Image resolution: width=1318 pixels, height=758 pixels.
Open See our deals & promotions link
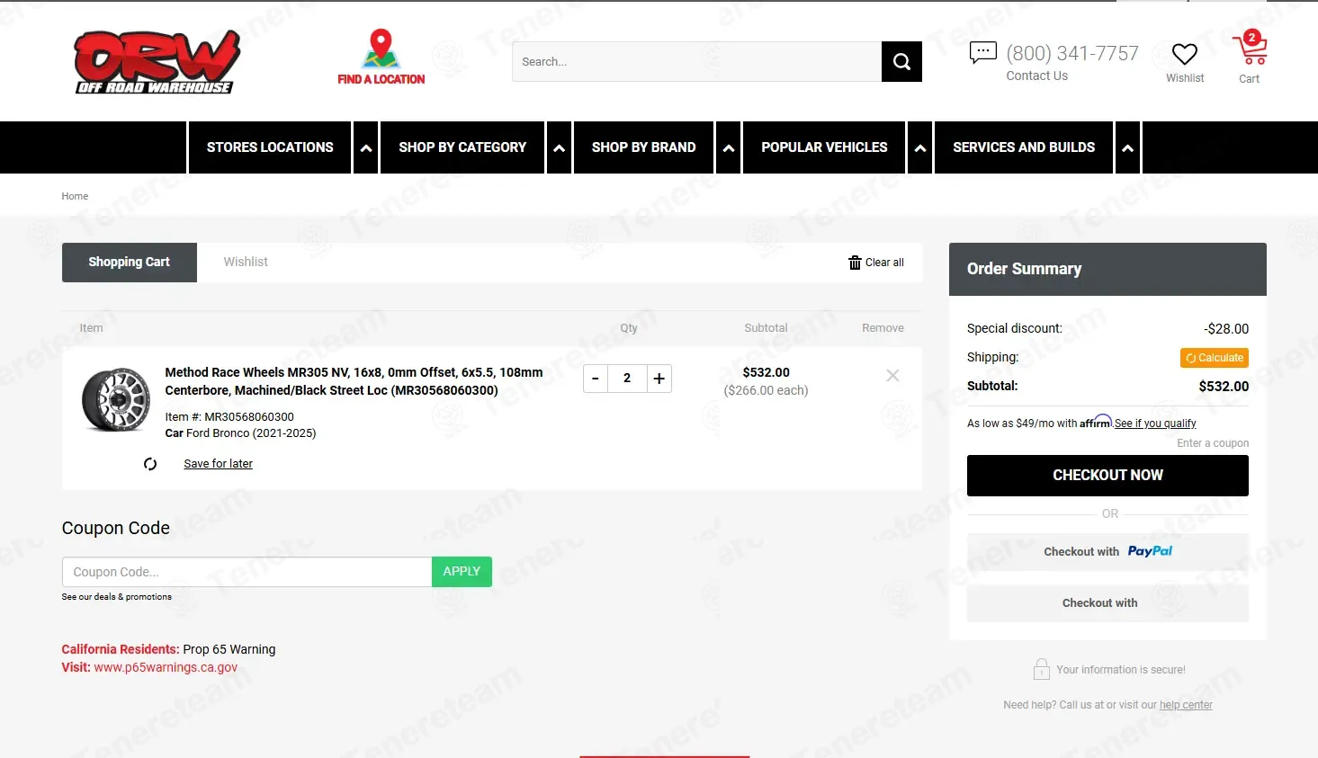tap(117, 597)
